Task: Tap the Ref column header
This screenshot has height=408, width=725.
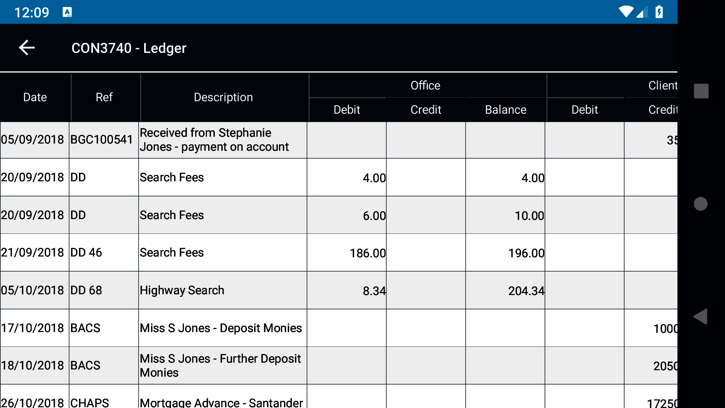Action: click(104, 97)
